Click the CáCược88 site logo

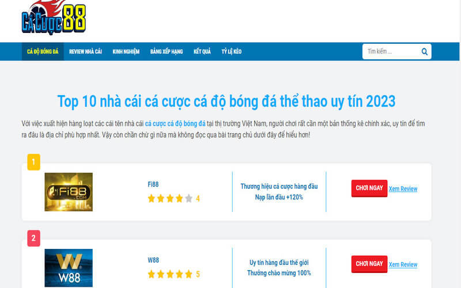[54, 17]
